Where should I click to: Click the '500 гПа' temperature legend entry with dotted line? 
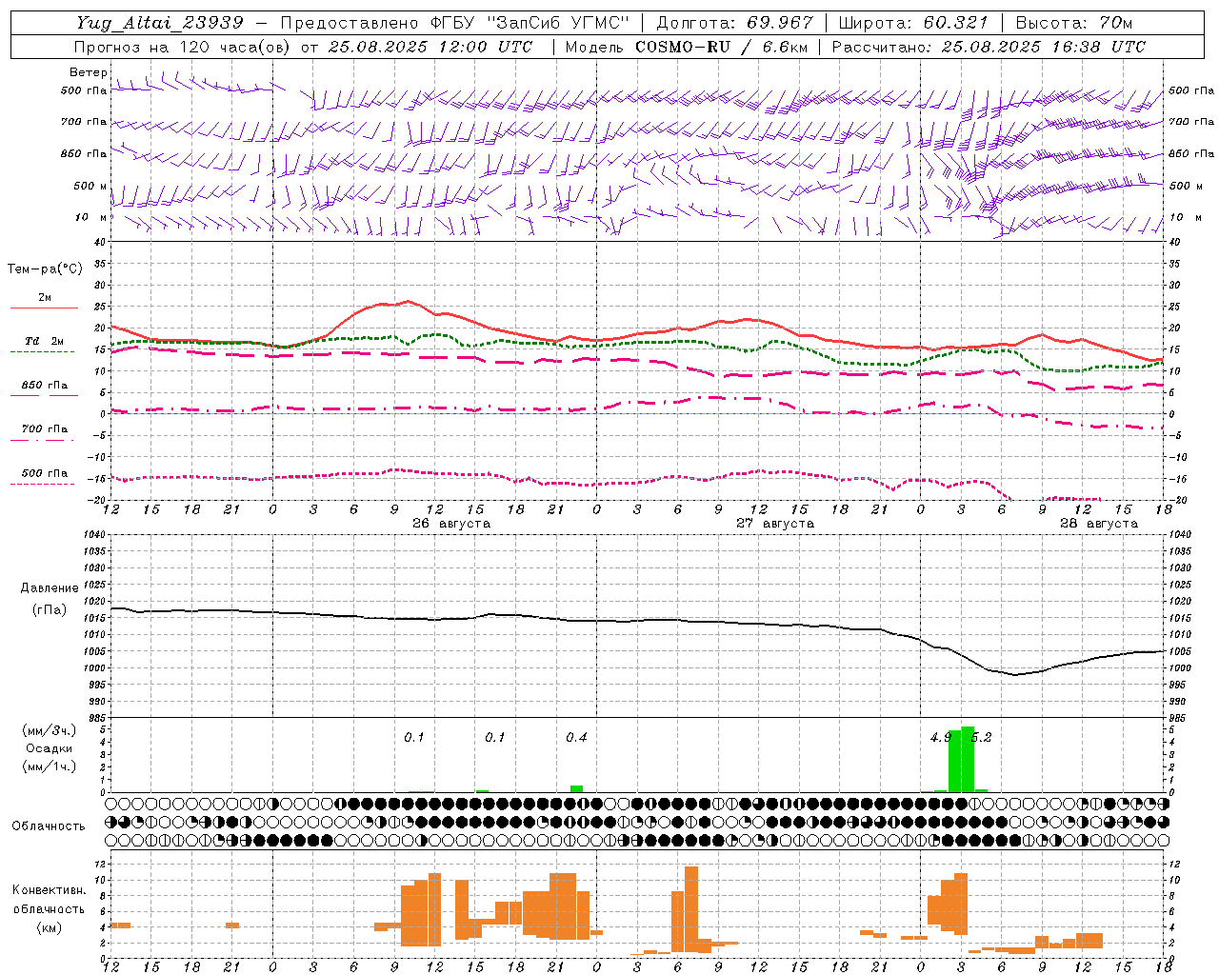tap(44, 473)
